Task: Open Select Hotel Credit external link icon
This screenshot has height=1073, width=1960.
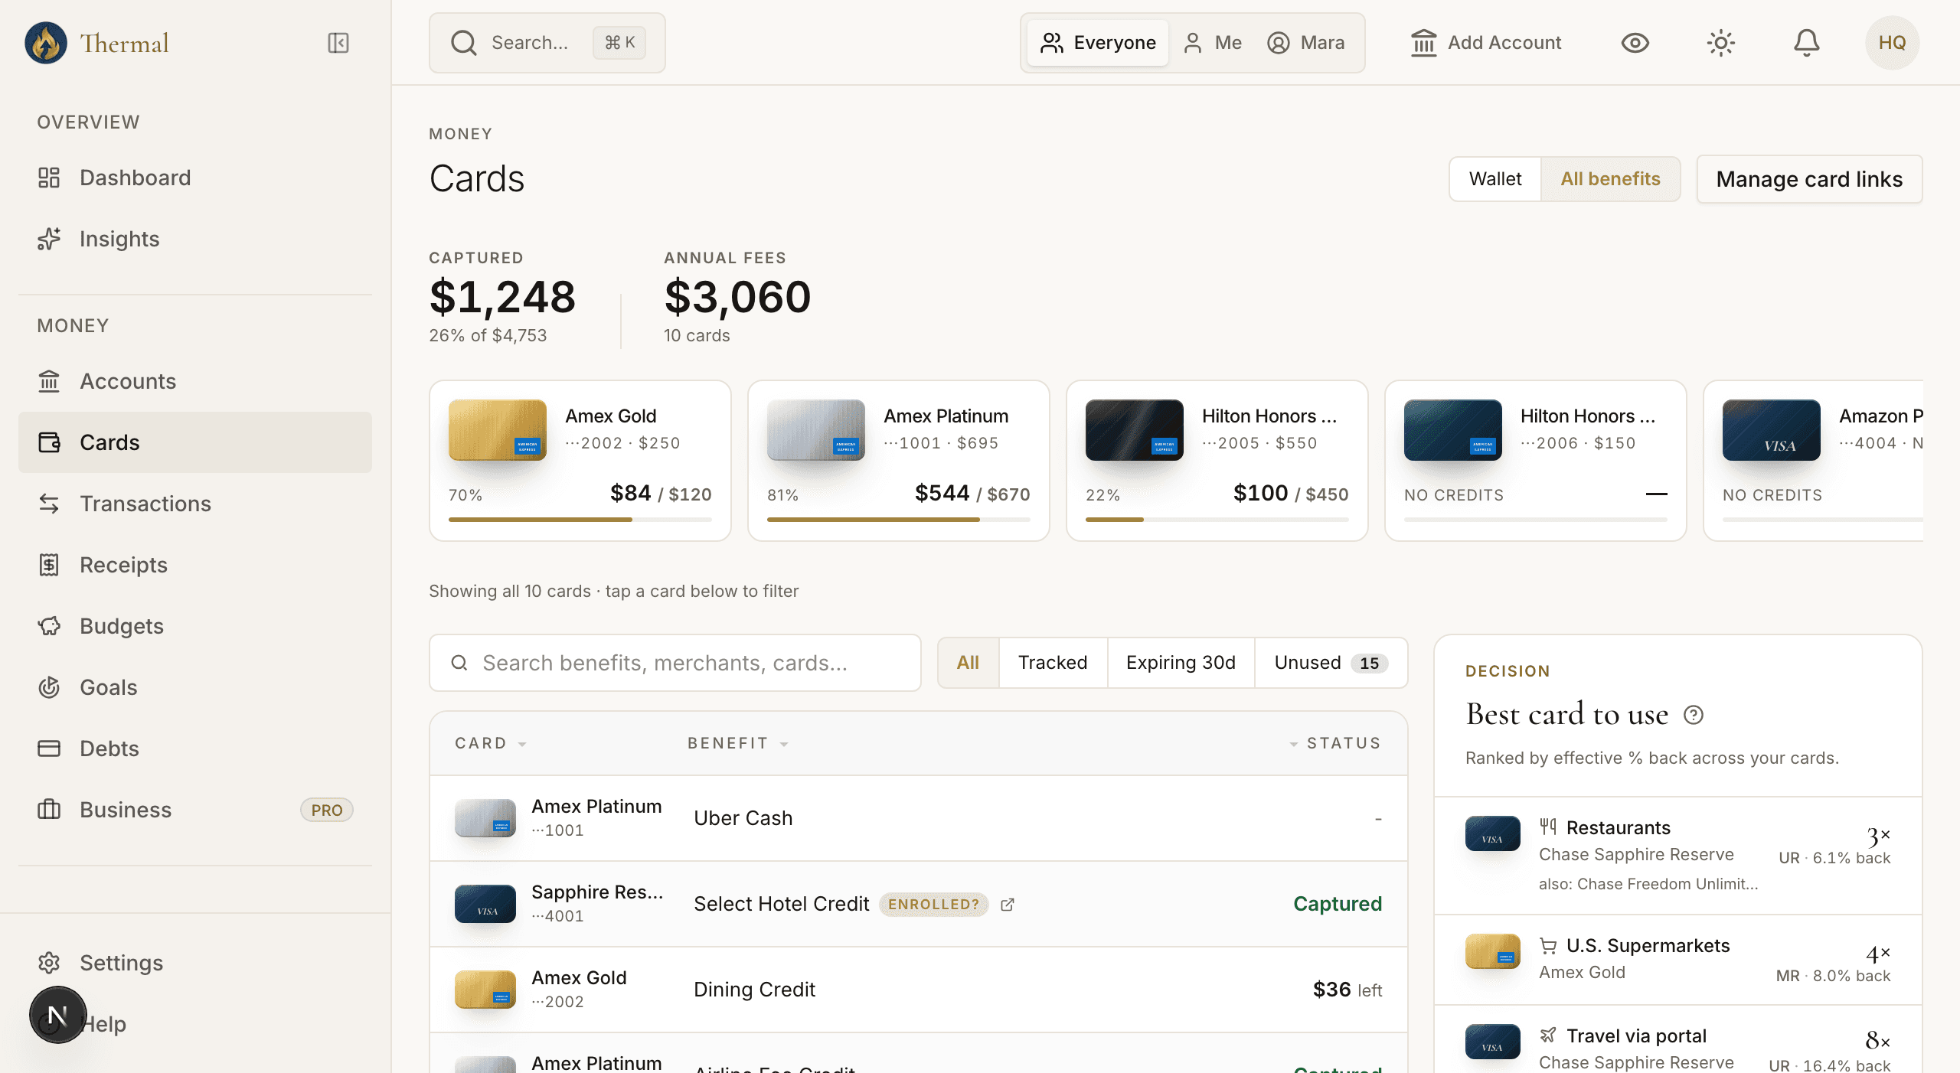Action: [x=1008, y=905]
